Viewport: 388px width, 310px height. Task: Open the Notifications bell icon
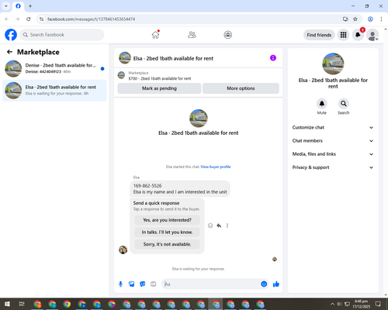pos(358,35)
